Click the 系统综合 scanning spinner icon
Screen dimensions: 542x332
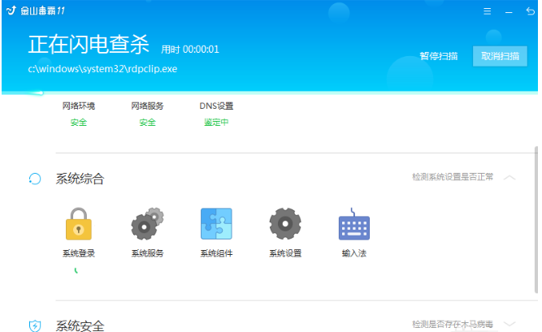coord(35,179)
